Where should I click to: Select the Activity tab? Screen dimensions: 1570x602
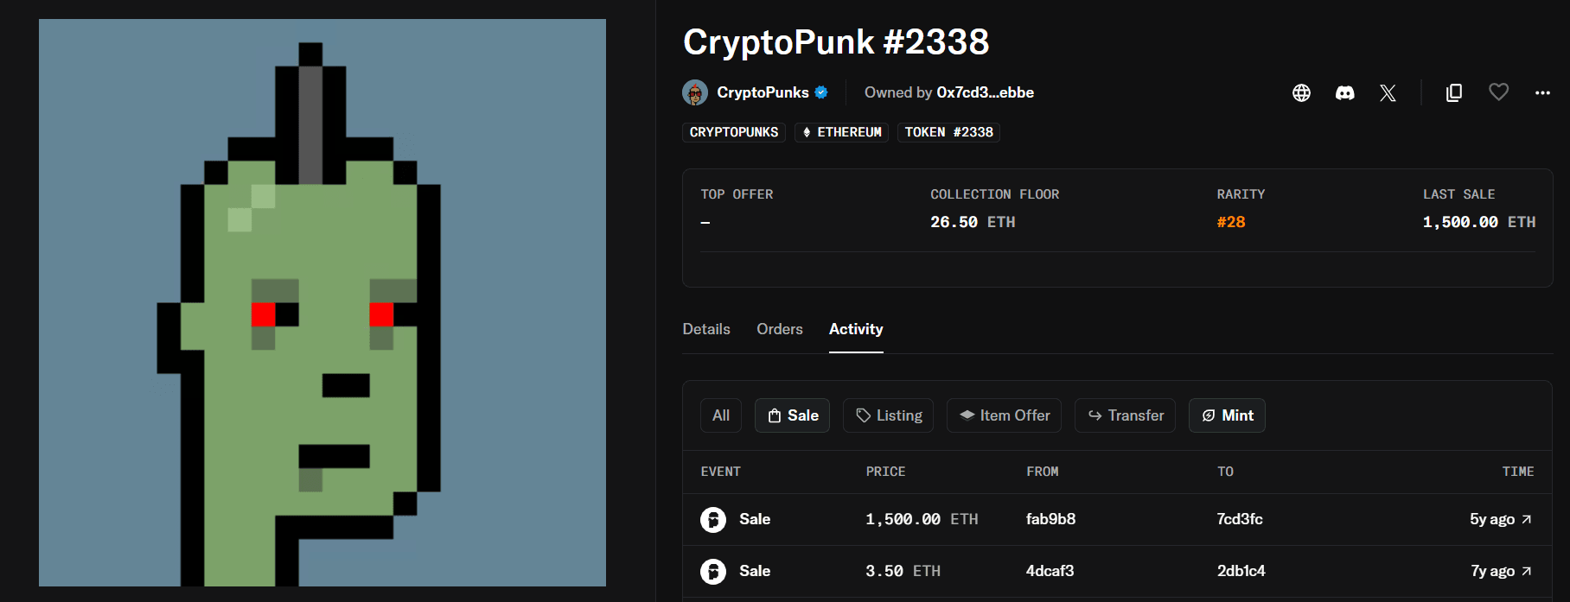pyautogui.click(x=856, y=329)
